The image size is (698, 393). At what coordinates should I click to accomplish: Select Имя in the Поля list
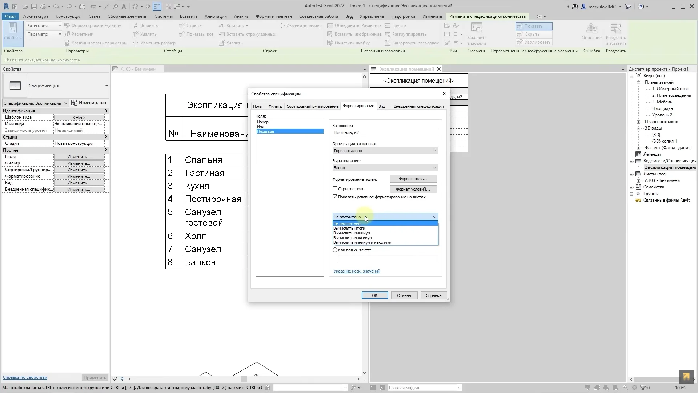[290, 127]
